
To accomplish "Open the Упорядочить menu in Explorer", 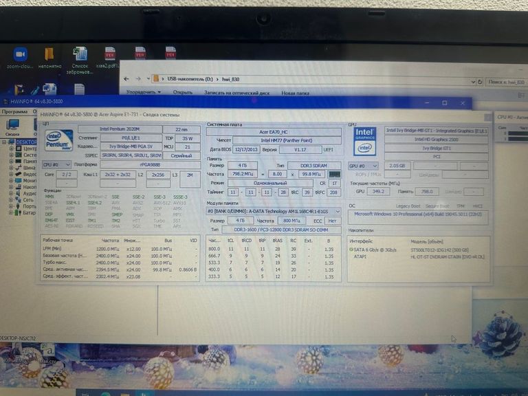I will point(144,91).
